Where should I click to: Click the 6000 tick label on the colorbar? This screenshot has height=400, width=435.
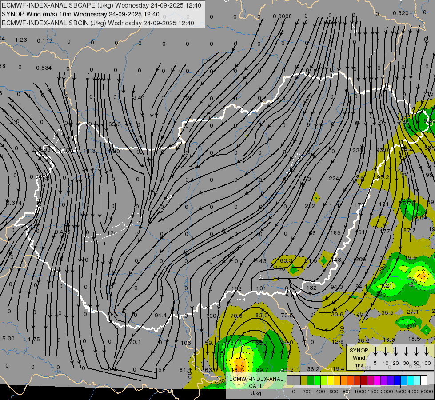coord(427,392)
